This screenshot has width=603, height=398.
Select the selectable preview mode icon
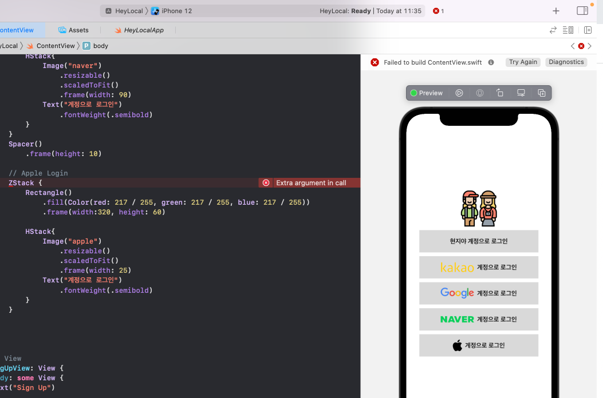[479, 93]
